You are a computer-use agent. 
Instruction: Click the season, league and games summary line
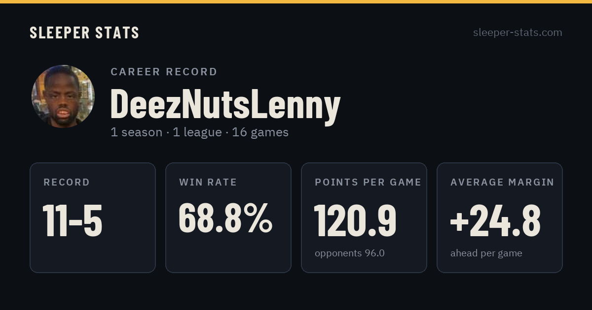(x=199, y=132)
